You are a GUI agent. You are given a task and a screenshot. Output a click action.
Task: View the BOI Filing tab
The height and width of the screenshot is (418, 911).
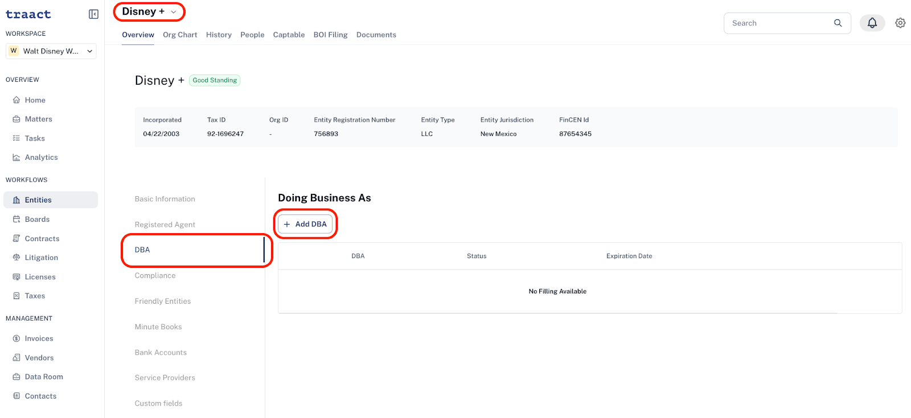tap(330, 35)
